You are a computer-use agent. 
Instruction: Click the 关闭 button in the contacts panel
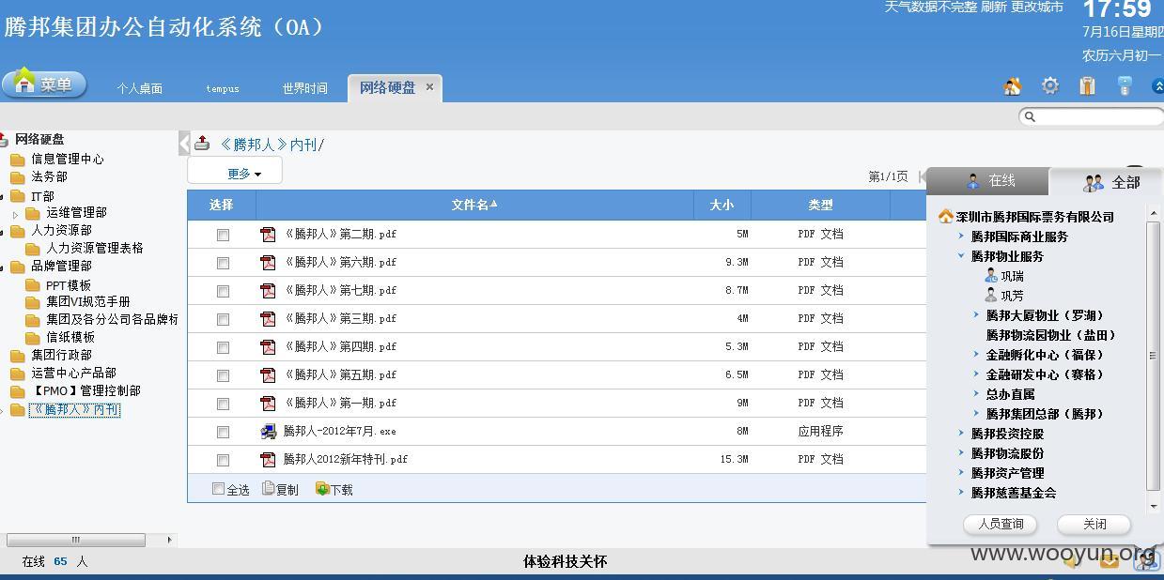[x=1094, y=524]
